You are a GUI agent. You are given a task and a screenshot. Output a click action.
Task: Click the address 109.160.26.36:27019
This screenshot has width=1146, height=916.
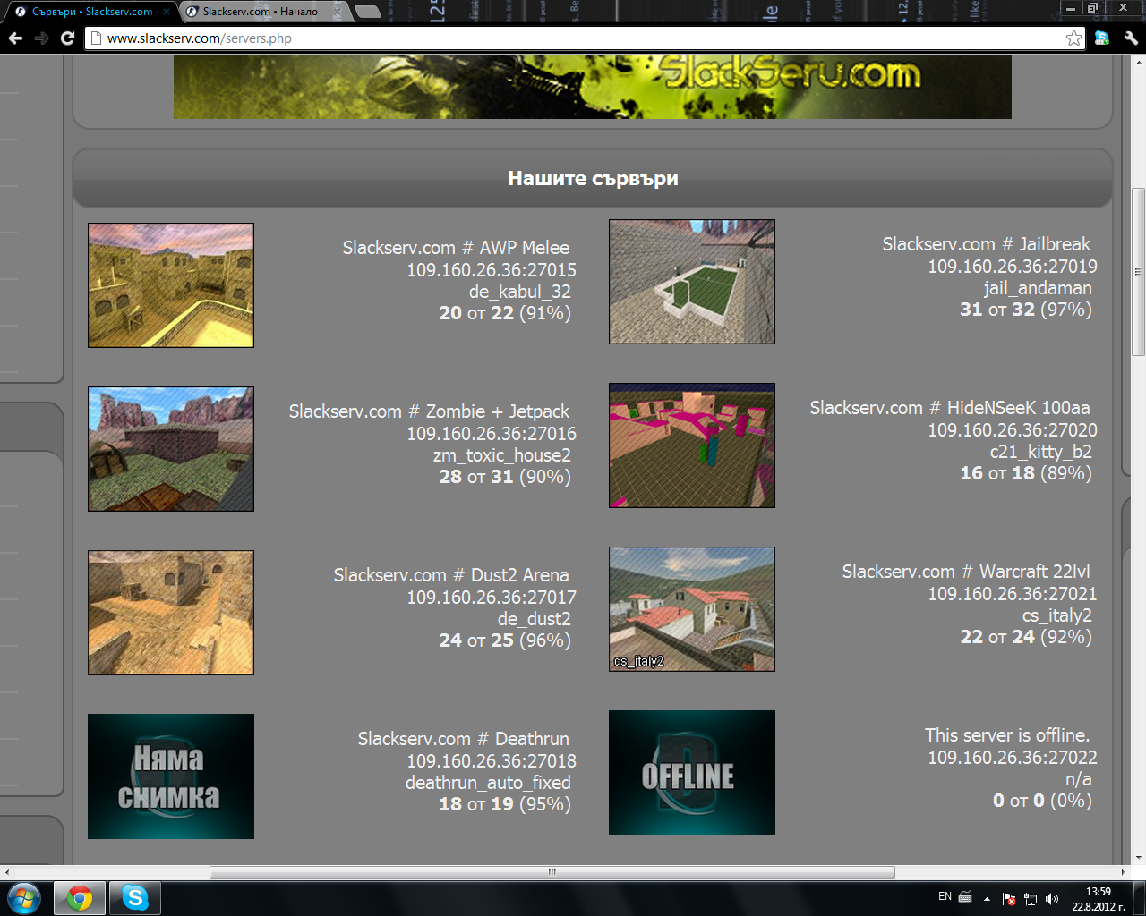click(1013, 267)
